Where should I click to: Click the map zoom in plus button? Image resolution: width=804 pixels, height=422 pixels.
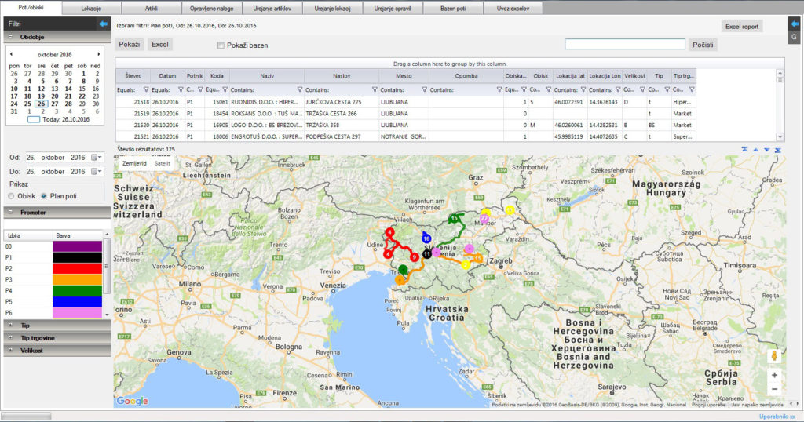click(774, 375)
